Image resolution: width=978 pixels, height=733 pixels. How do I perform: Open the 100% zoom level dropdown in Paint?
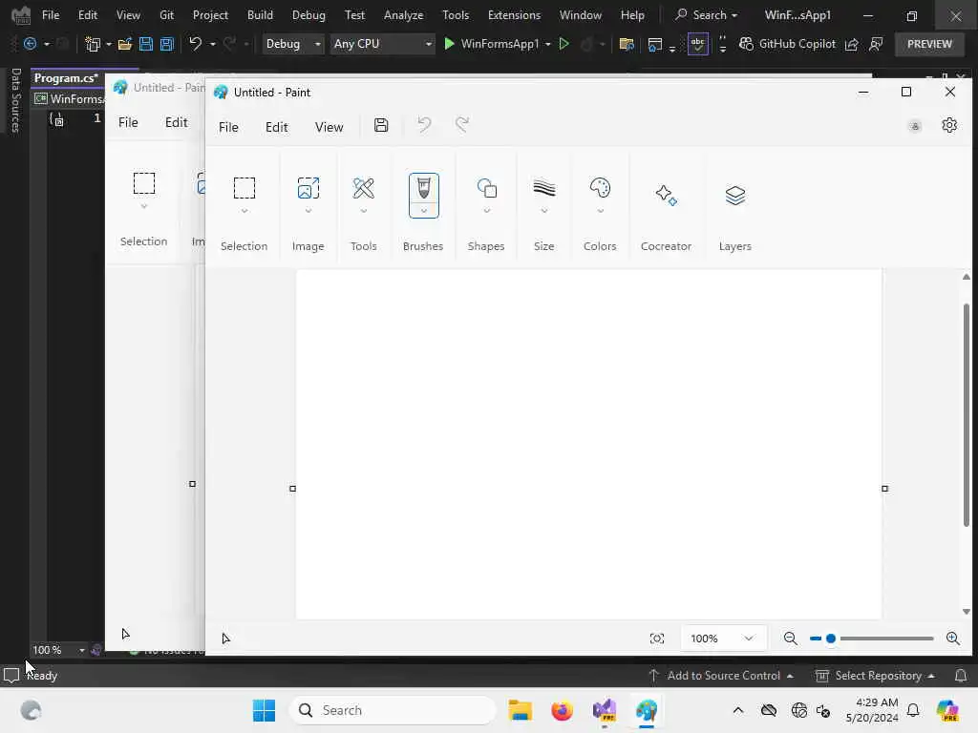click(723, 639)
